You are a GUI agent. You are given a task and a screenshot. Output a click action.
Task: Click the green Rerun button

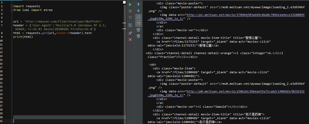click(130, 5)
